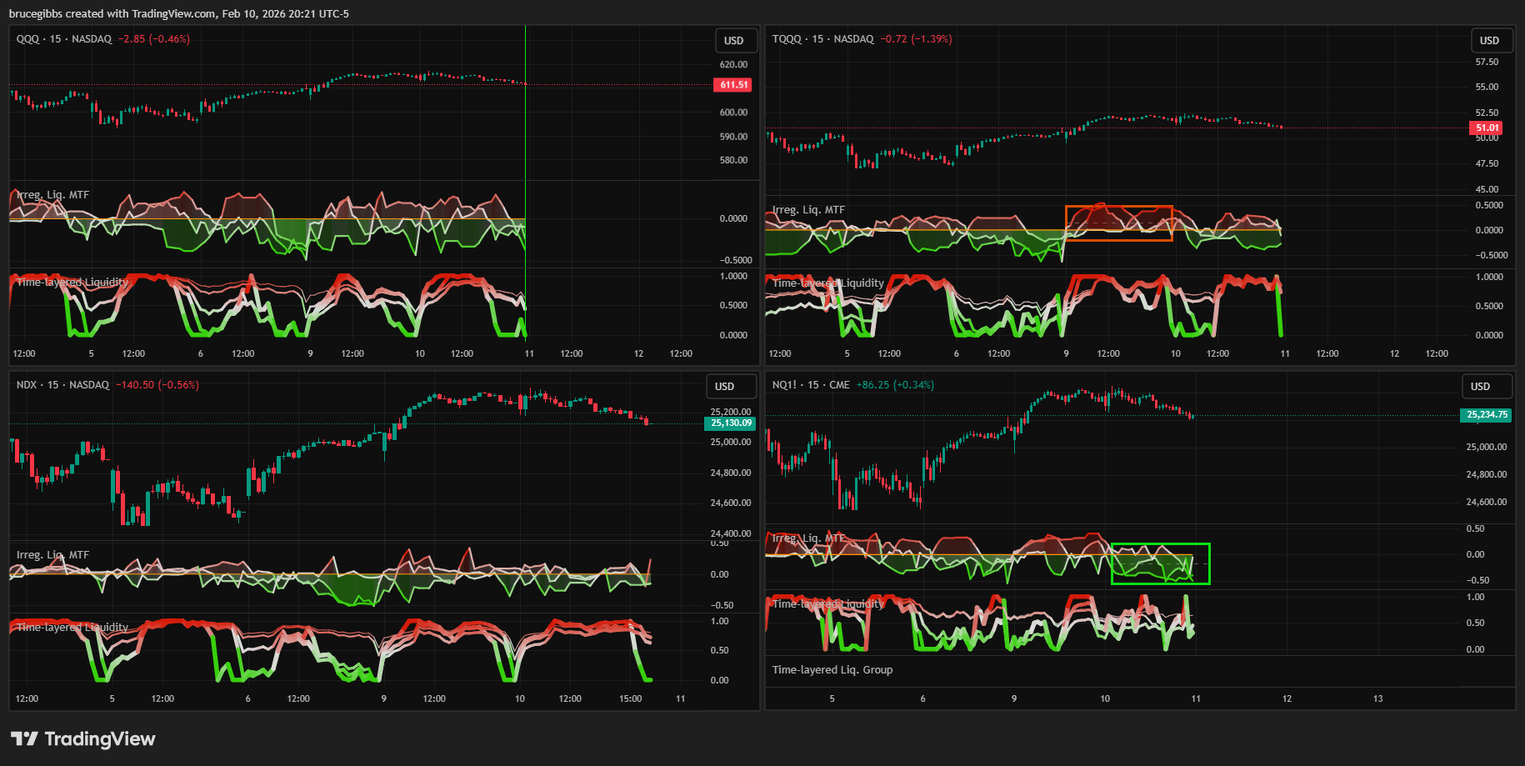The width and height of the screenshot is (1525, 766).
Task: Open the USD currency selector on NQ1! chart
Action: 1480,387
